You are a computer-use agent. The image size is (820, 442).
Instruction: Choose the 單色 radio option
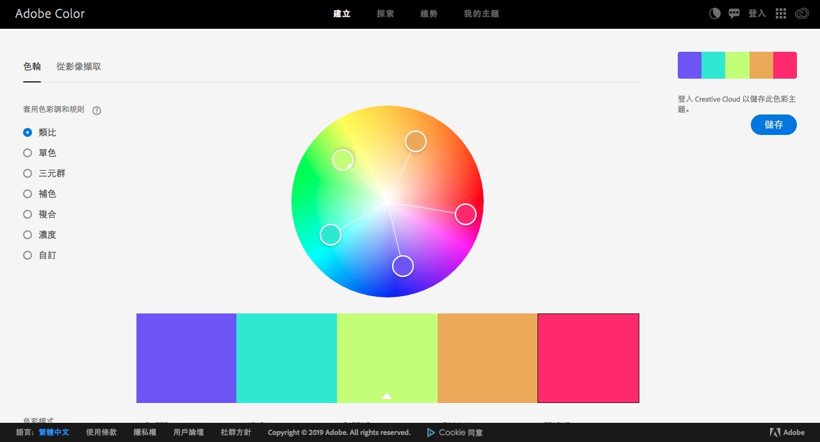click(28, 153)
